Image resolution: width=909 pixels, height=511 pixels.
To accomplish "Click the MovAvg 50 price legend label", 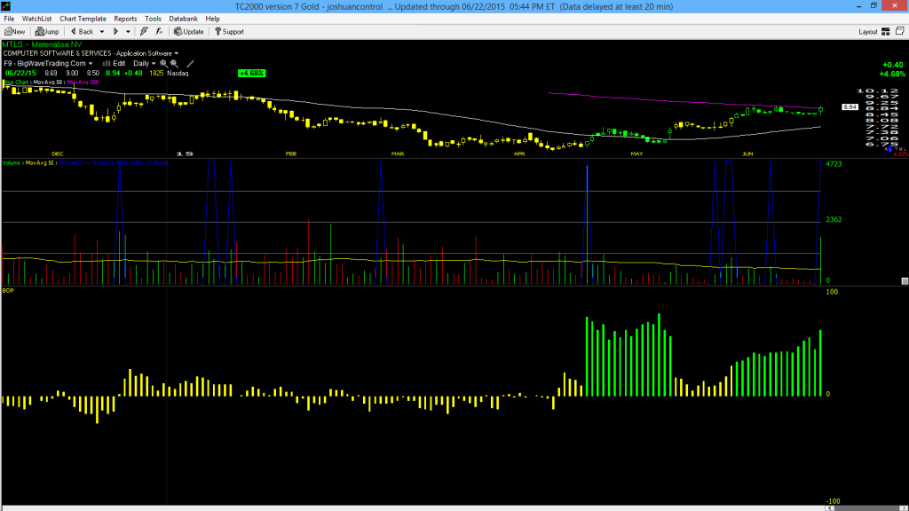I will point(48,83).
